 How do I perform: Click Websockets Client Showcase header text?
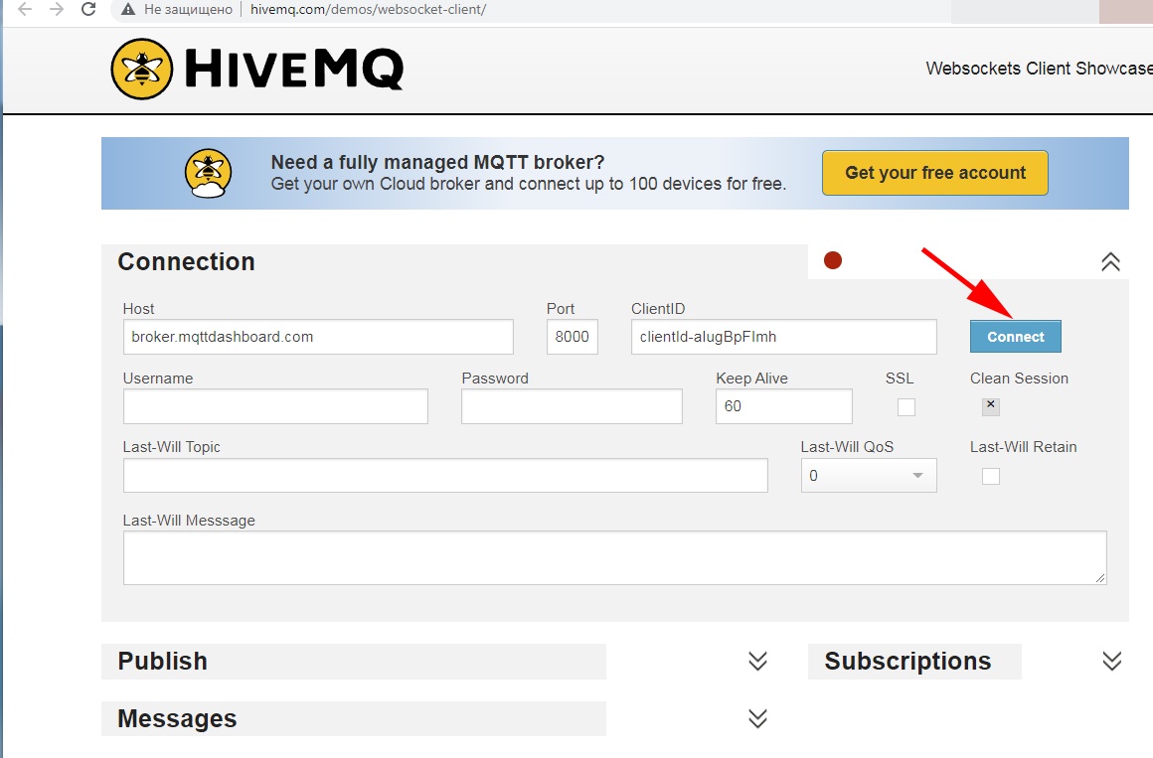[1039, 69]
